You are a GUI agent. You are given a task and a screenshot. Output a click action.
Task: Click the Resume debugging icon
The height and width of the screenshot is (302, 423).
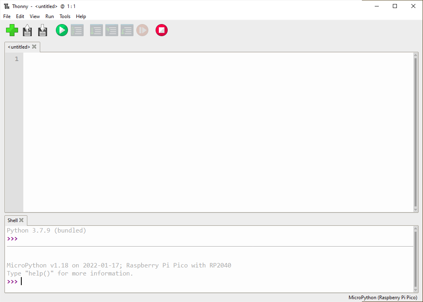click(142, 30)
